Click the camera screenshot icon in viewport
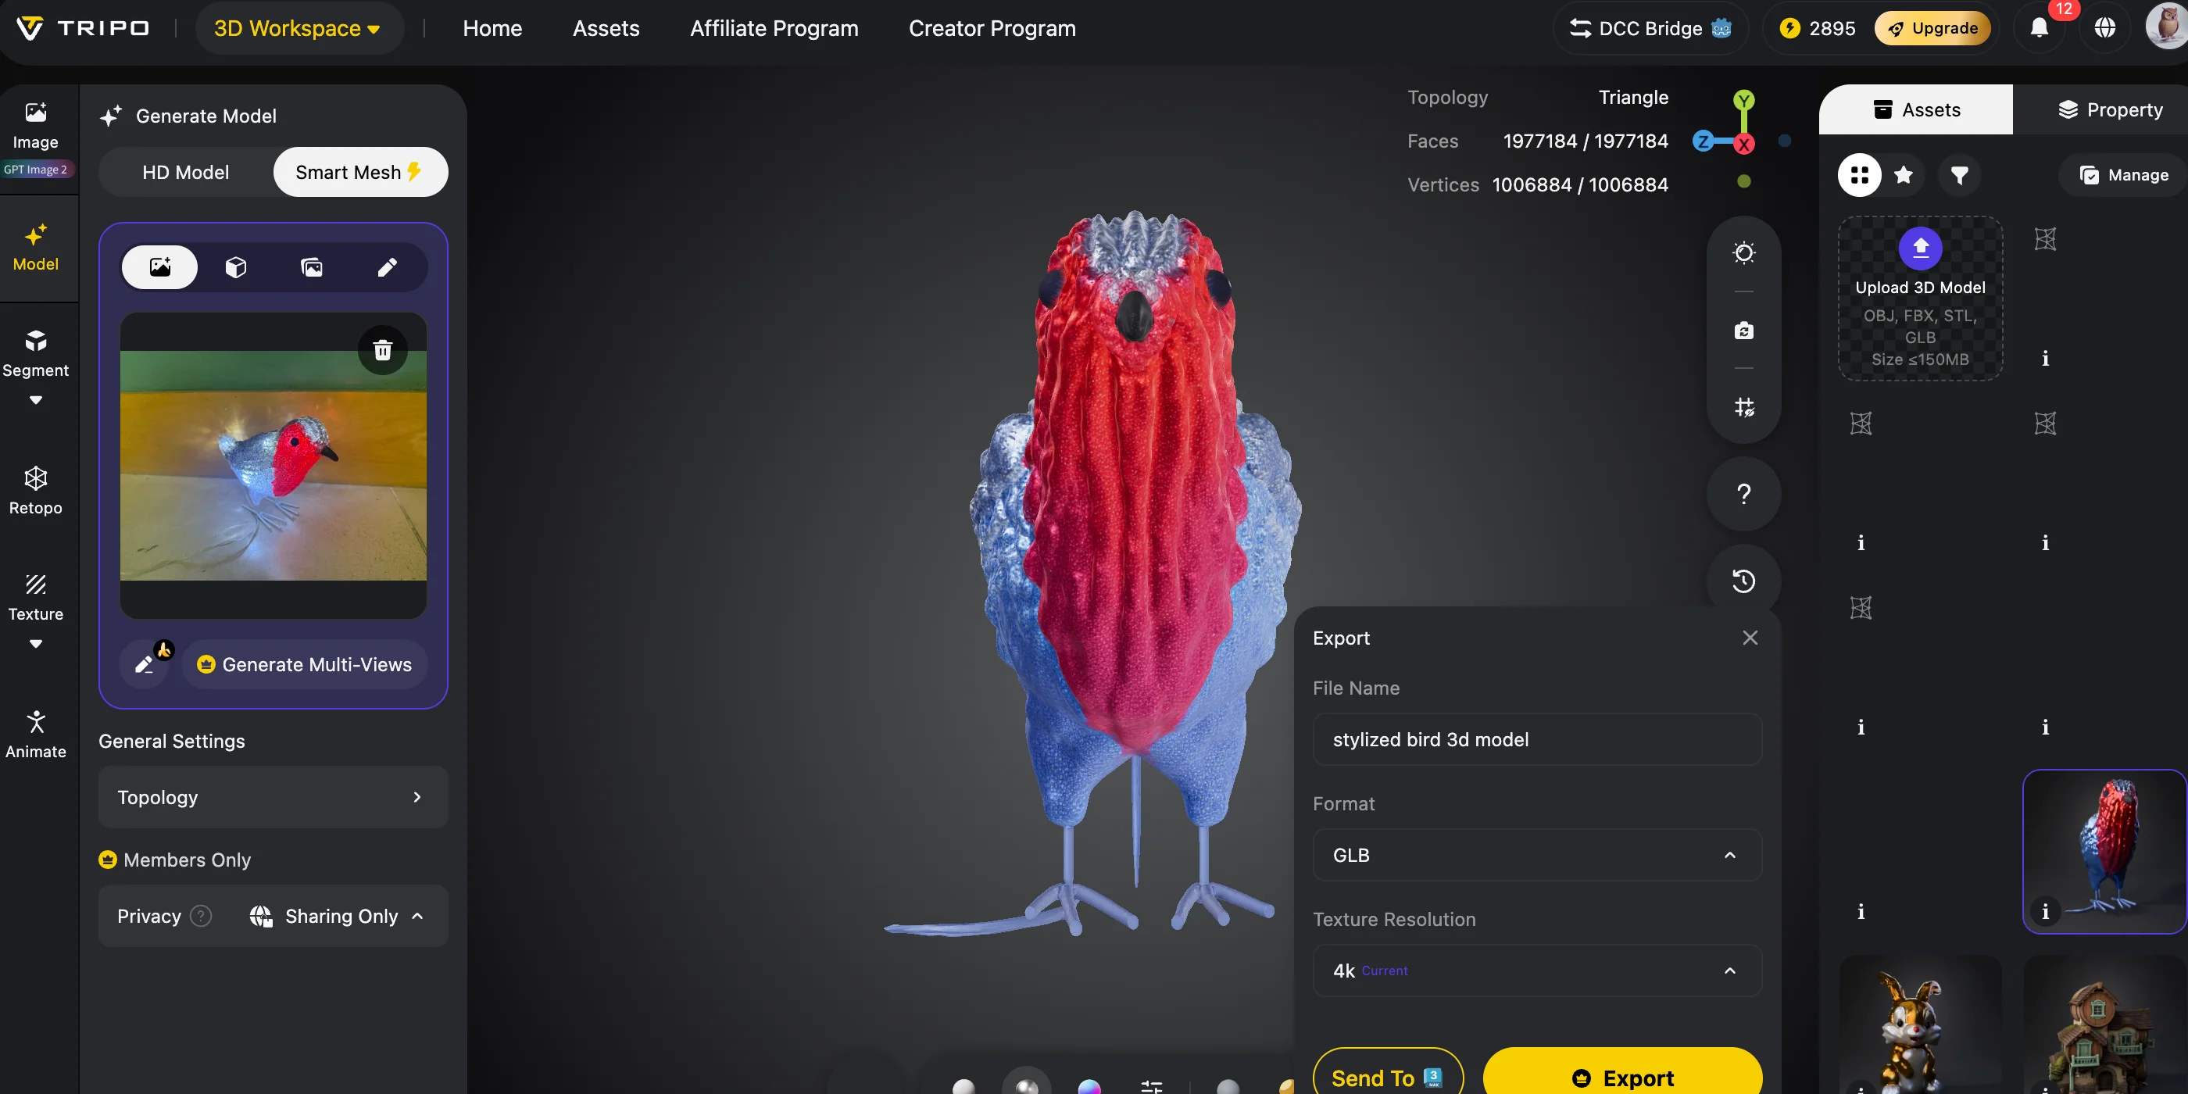Image resolution: width=2188 pixels, height=1094 pixels. coord(1743,330)
